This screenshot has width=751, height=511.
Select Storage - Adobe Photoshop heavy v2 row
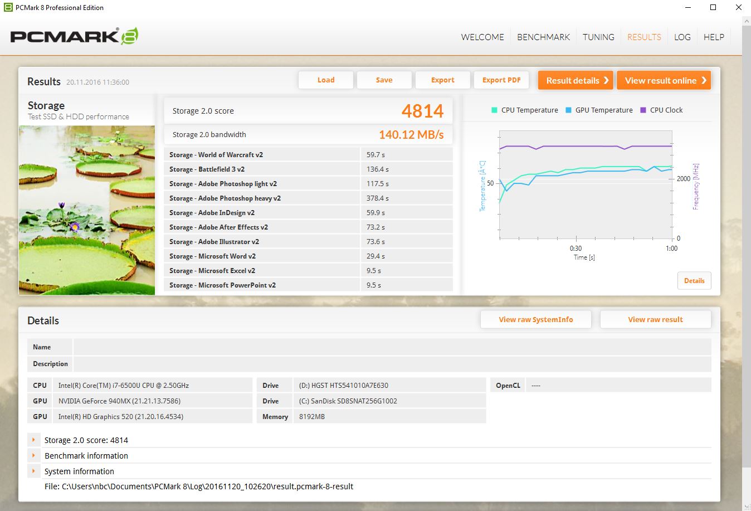coord(308,198)
